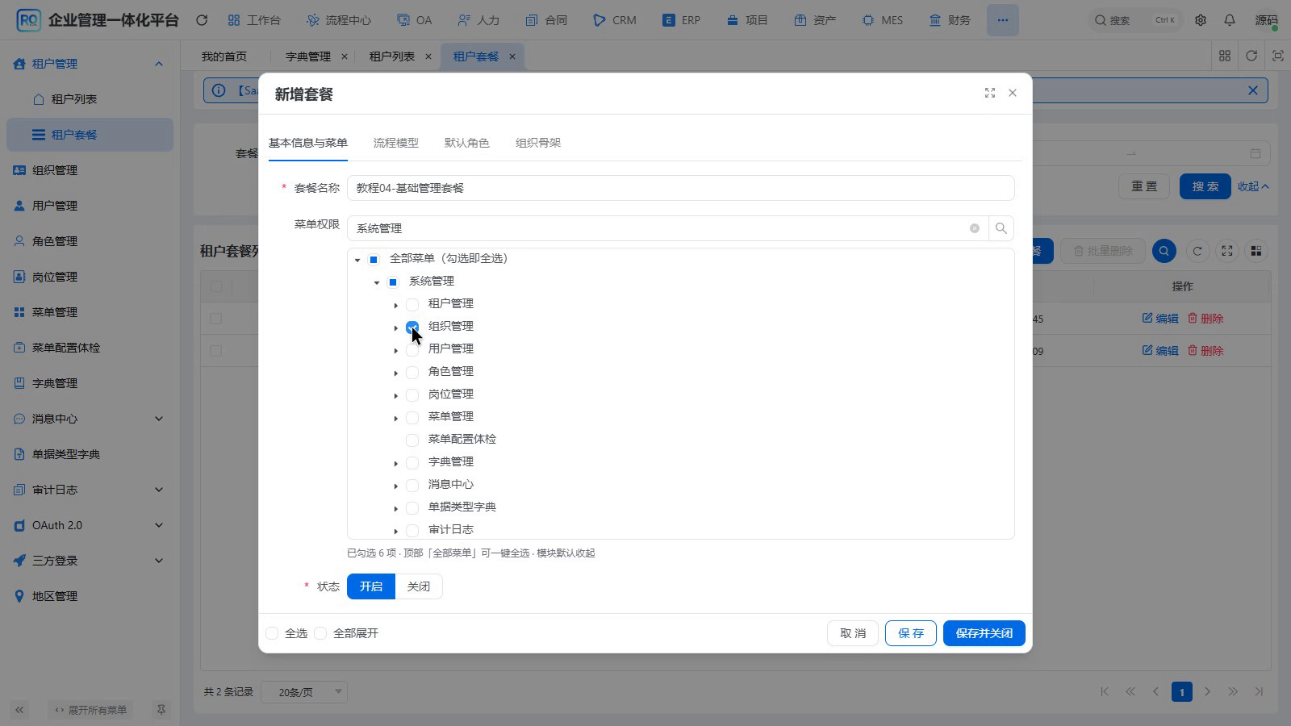Expand the 字典管理 tree node

[x=395, y=463]
